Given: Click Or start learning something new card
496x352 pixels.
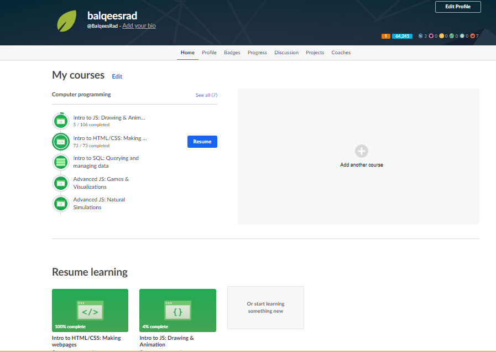Looking at the screenshot, I should [266, 308].
